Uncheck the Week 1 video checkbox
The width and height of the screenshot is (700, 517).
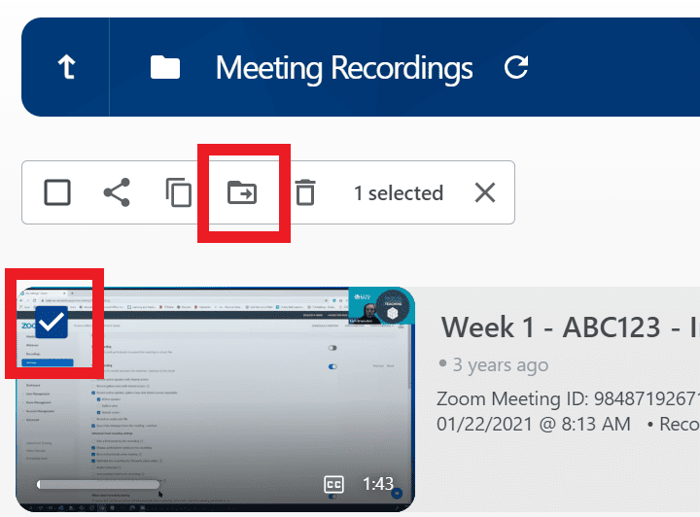point(52,324)
